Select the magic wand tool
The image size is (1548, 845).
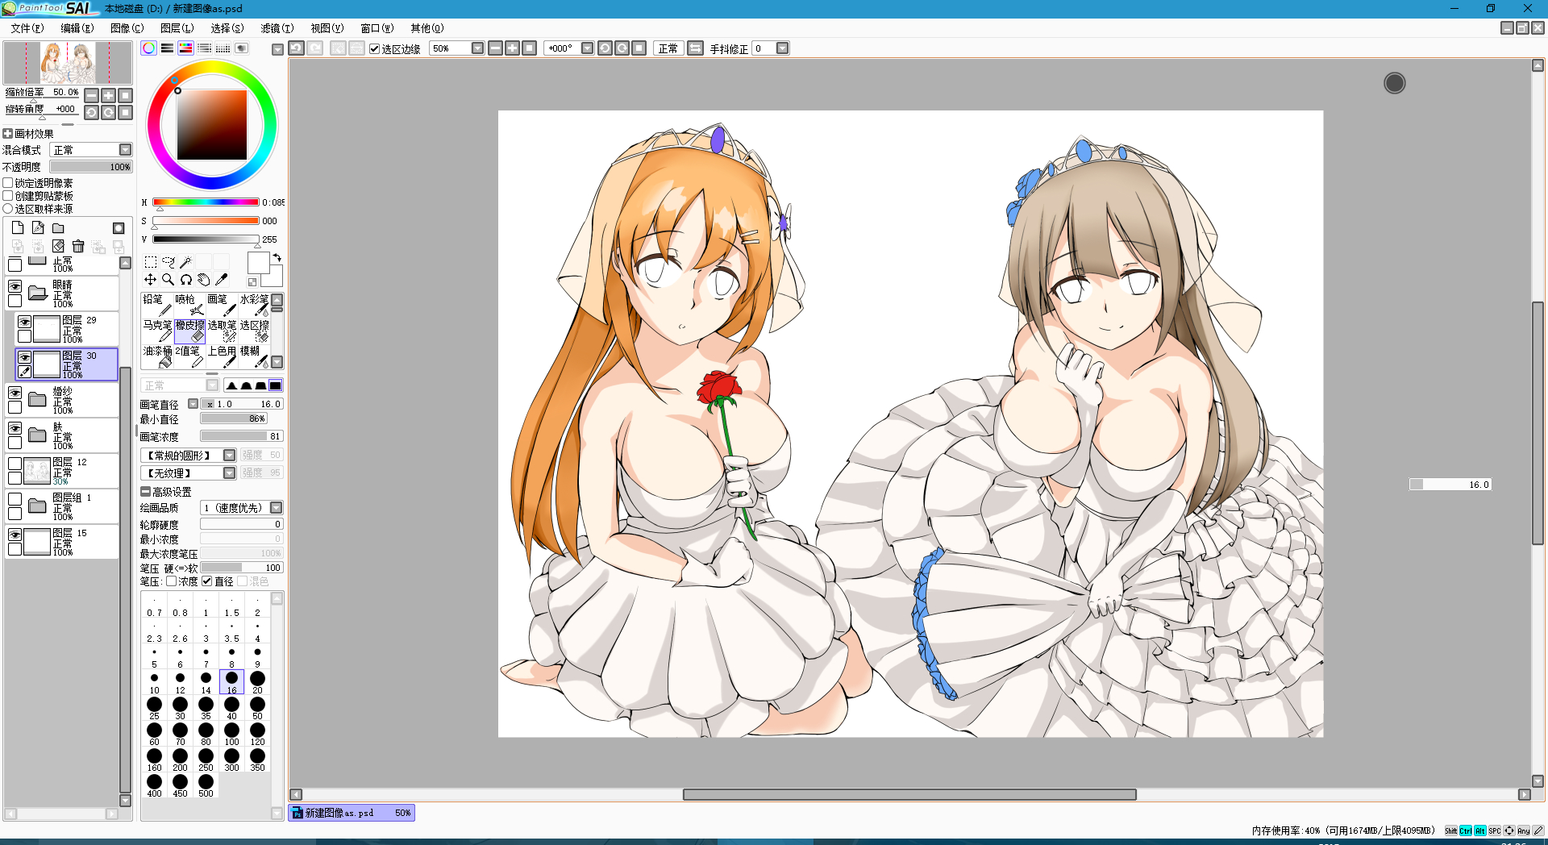pyautogui.click(x=186, y=262)
